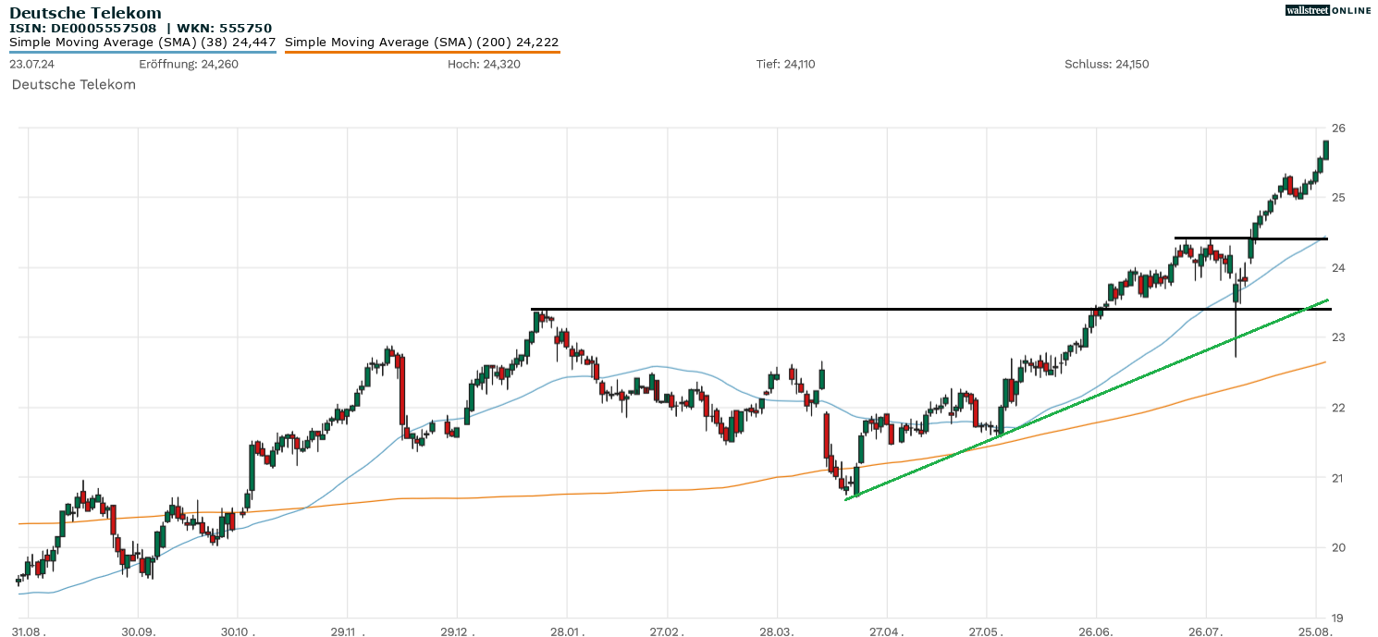Click the orange line under SMA (200)
The image size is (1378, 637).
pos(422,53)
